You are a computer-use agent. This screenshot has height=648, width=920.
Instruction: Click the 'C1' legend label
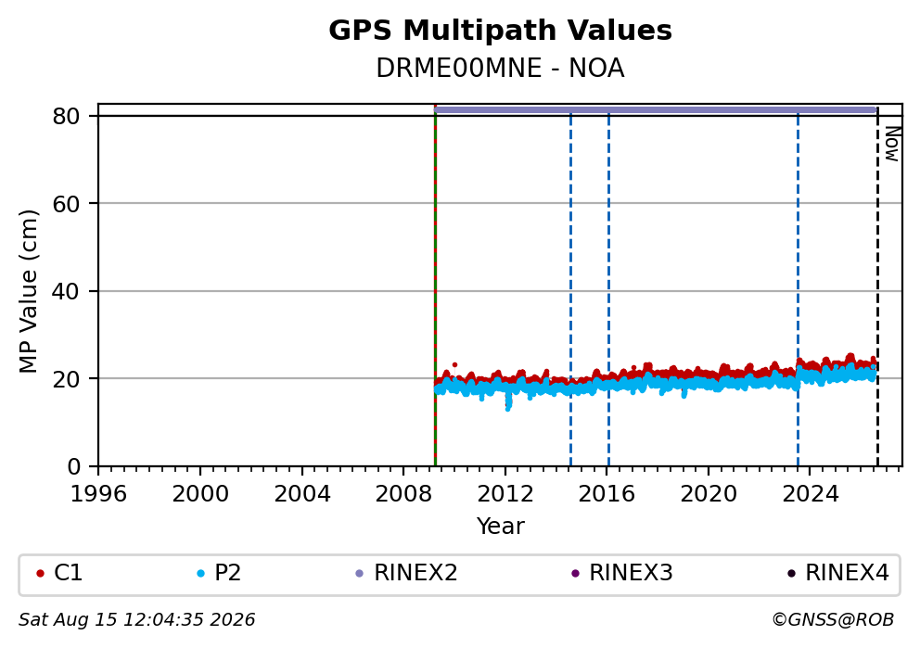68,573
